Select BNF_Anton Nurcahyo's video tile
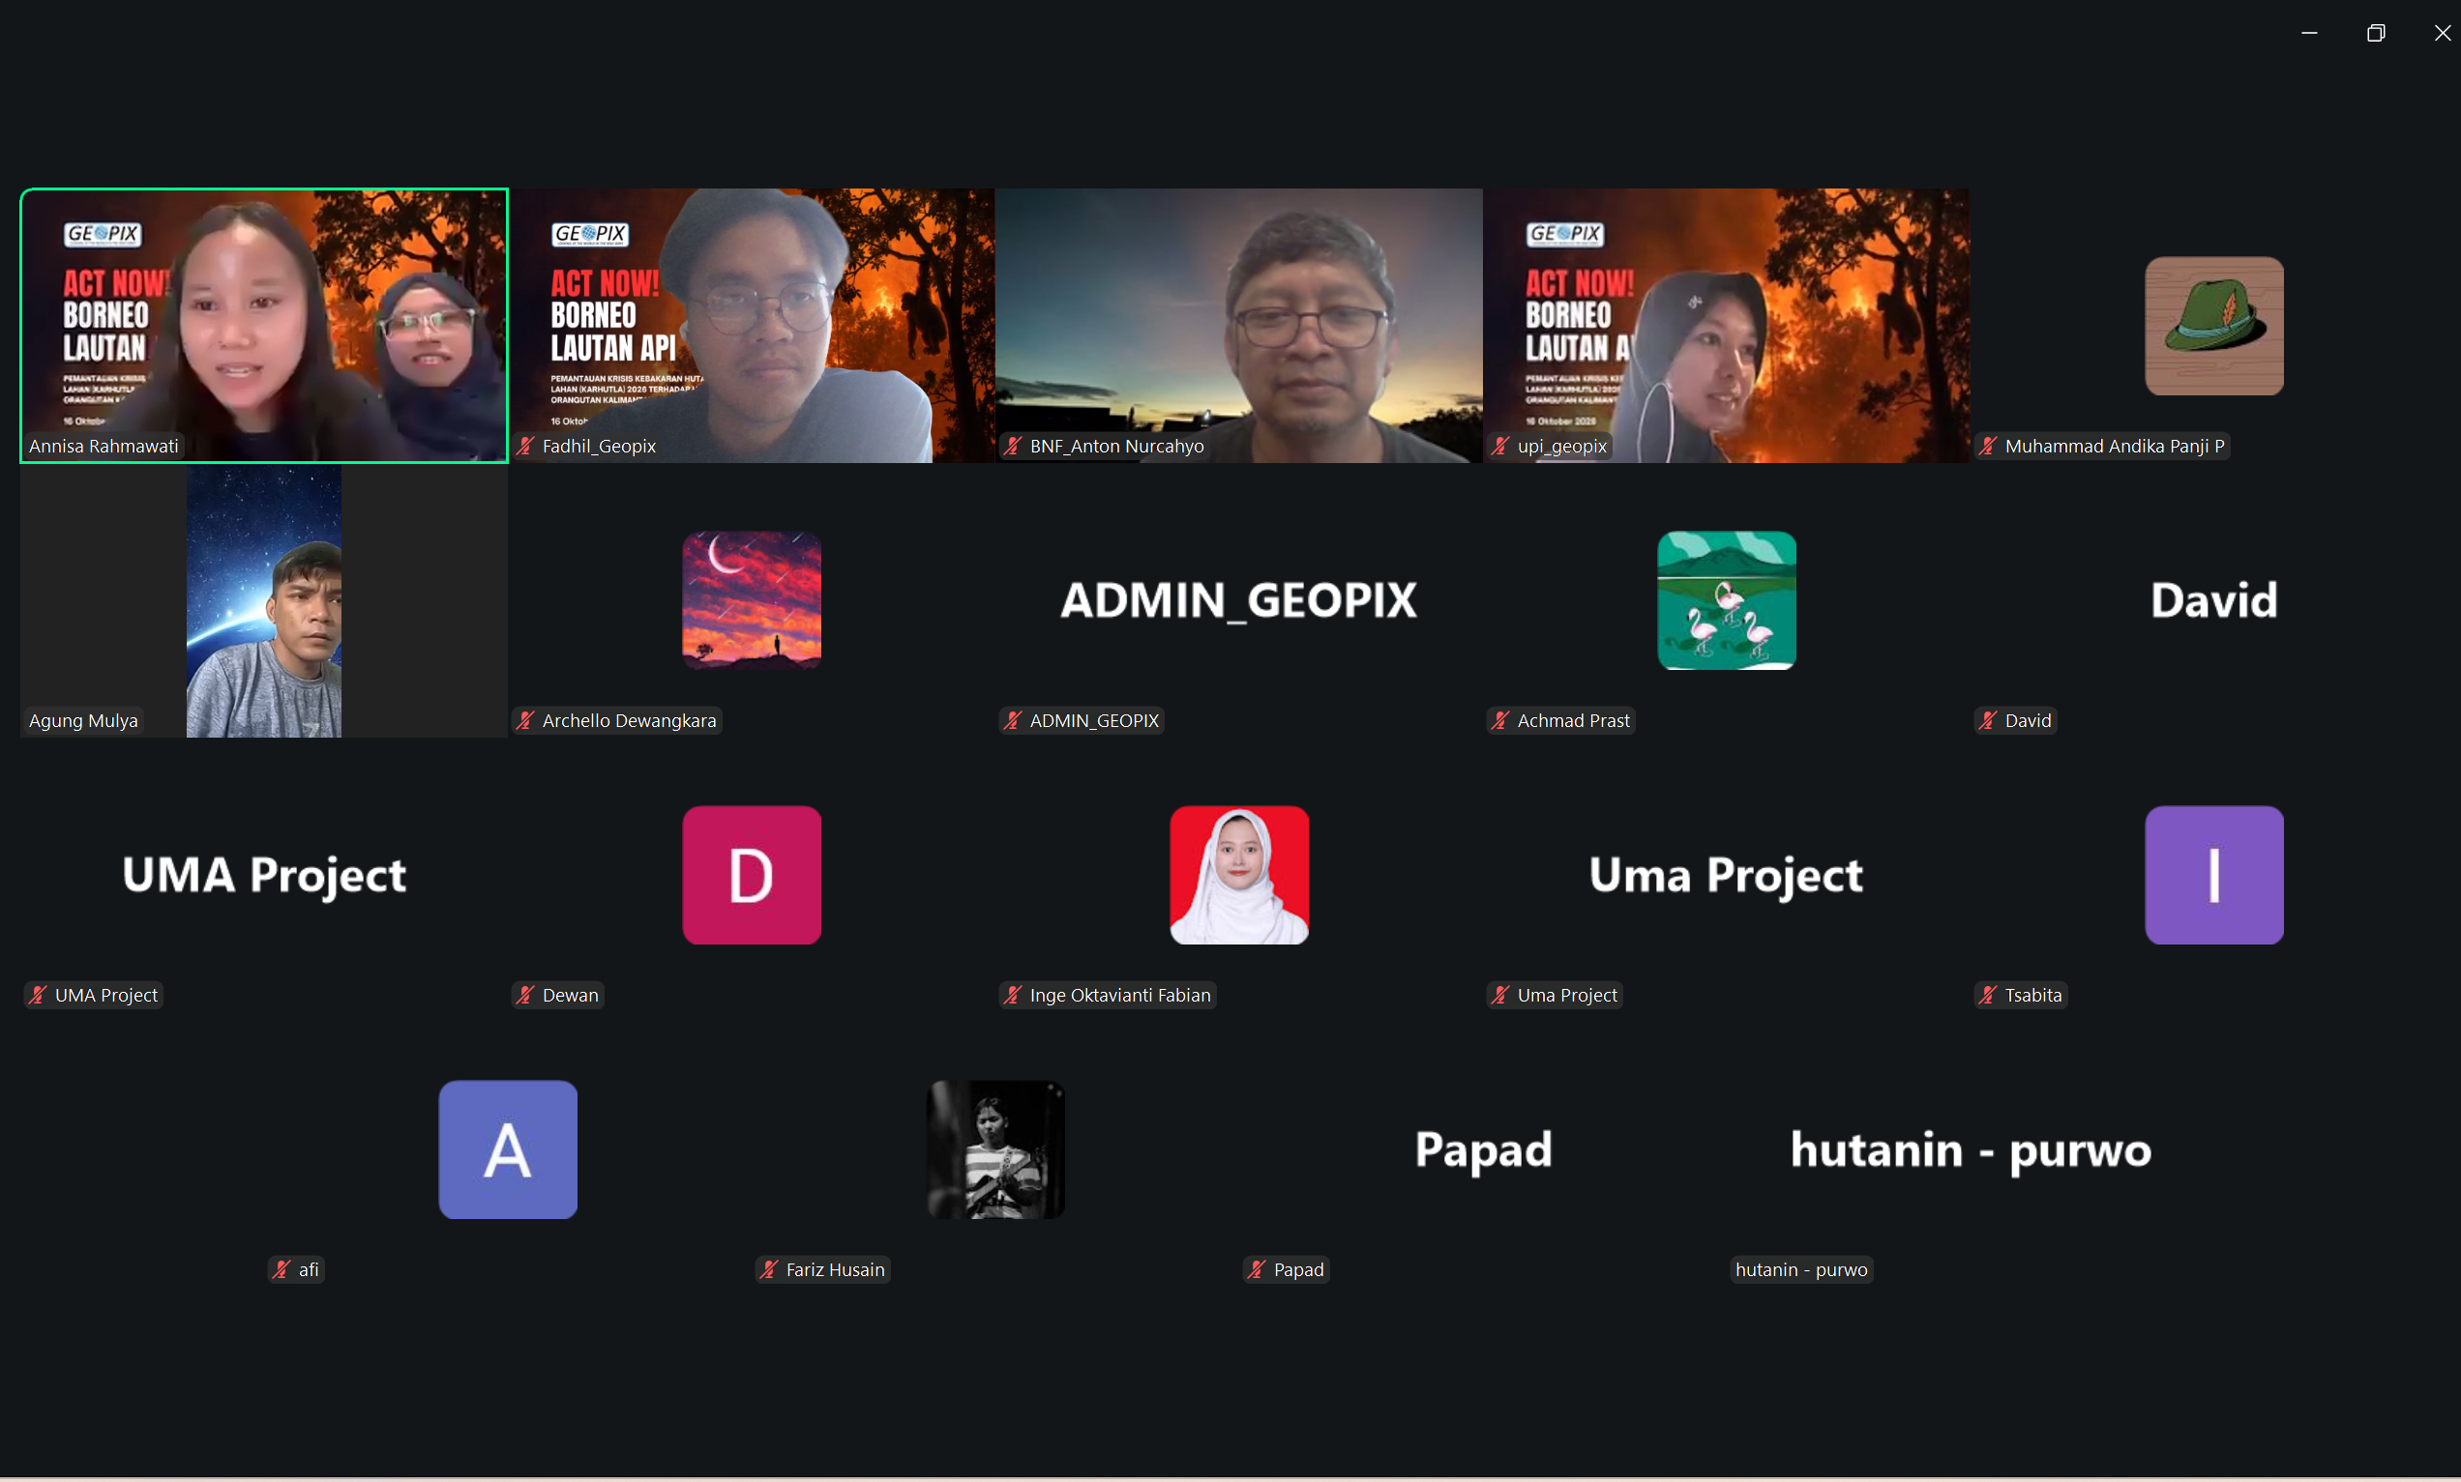 1238,326
